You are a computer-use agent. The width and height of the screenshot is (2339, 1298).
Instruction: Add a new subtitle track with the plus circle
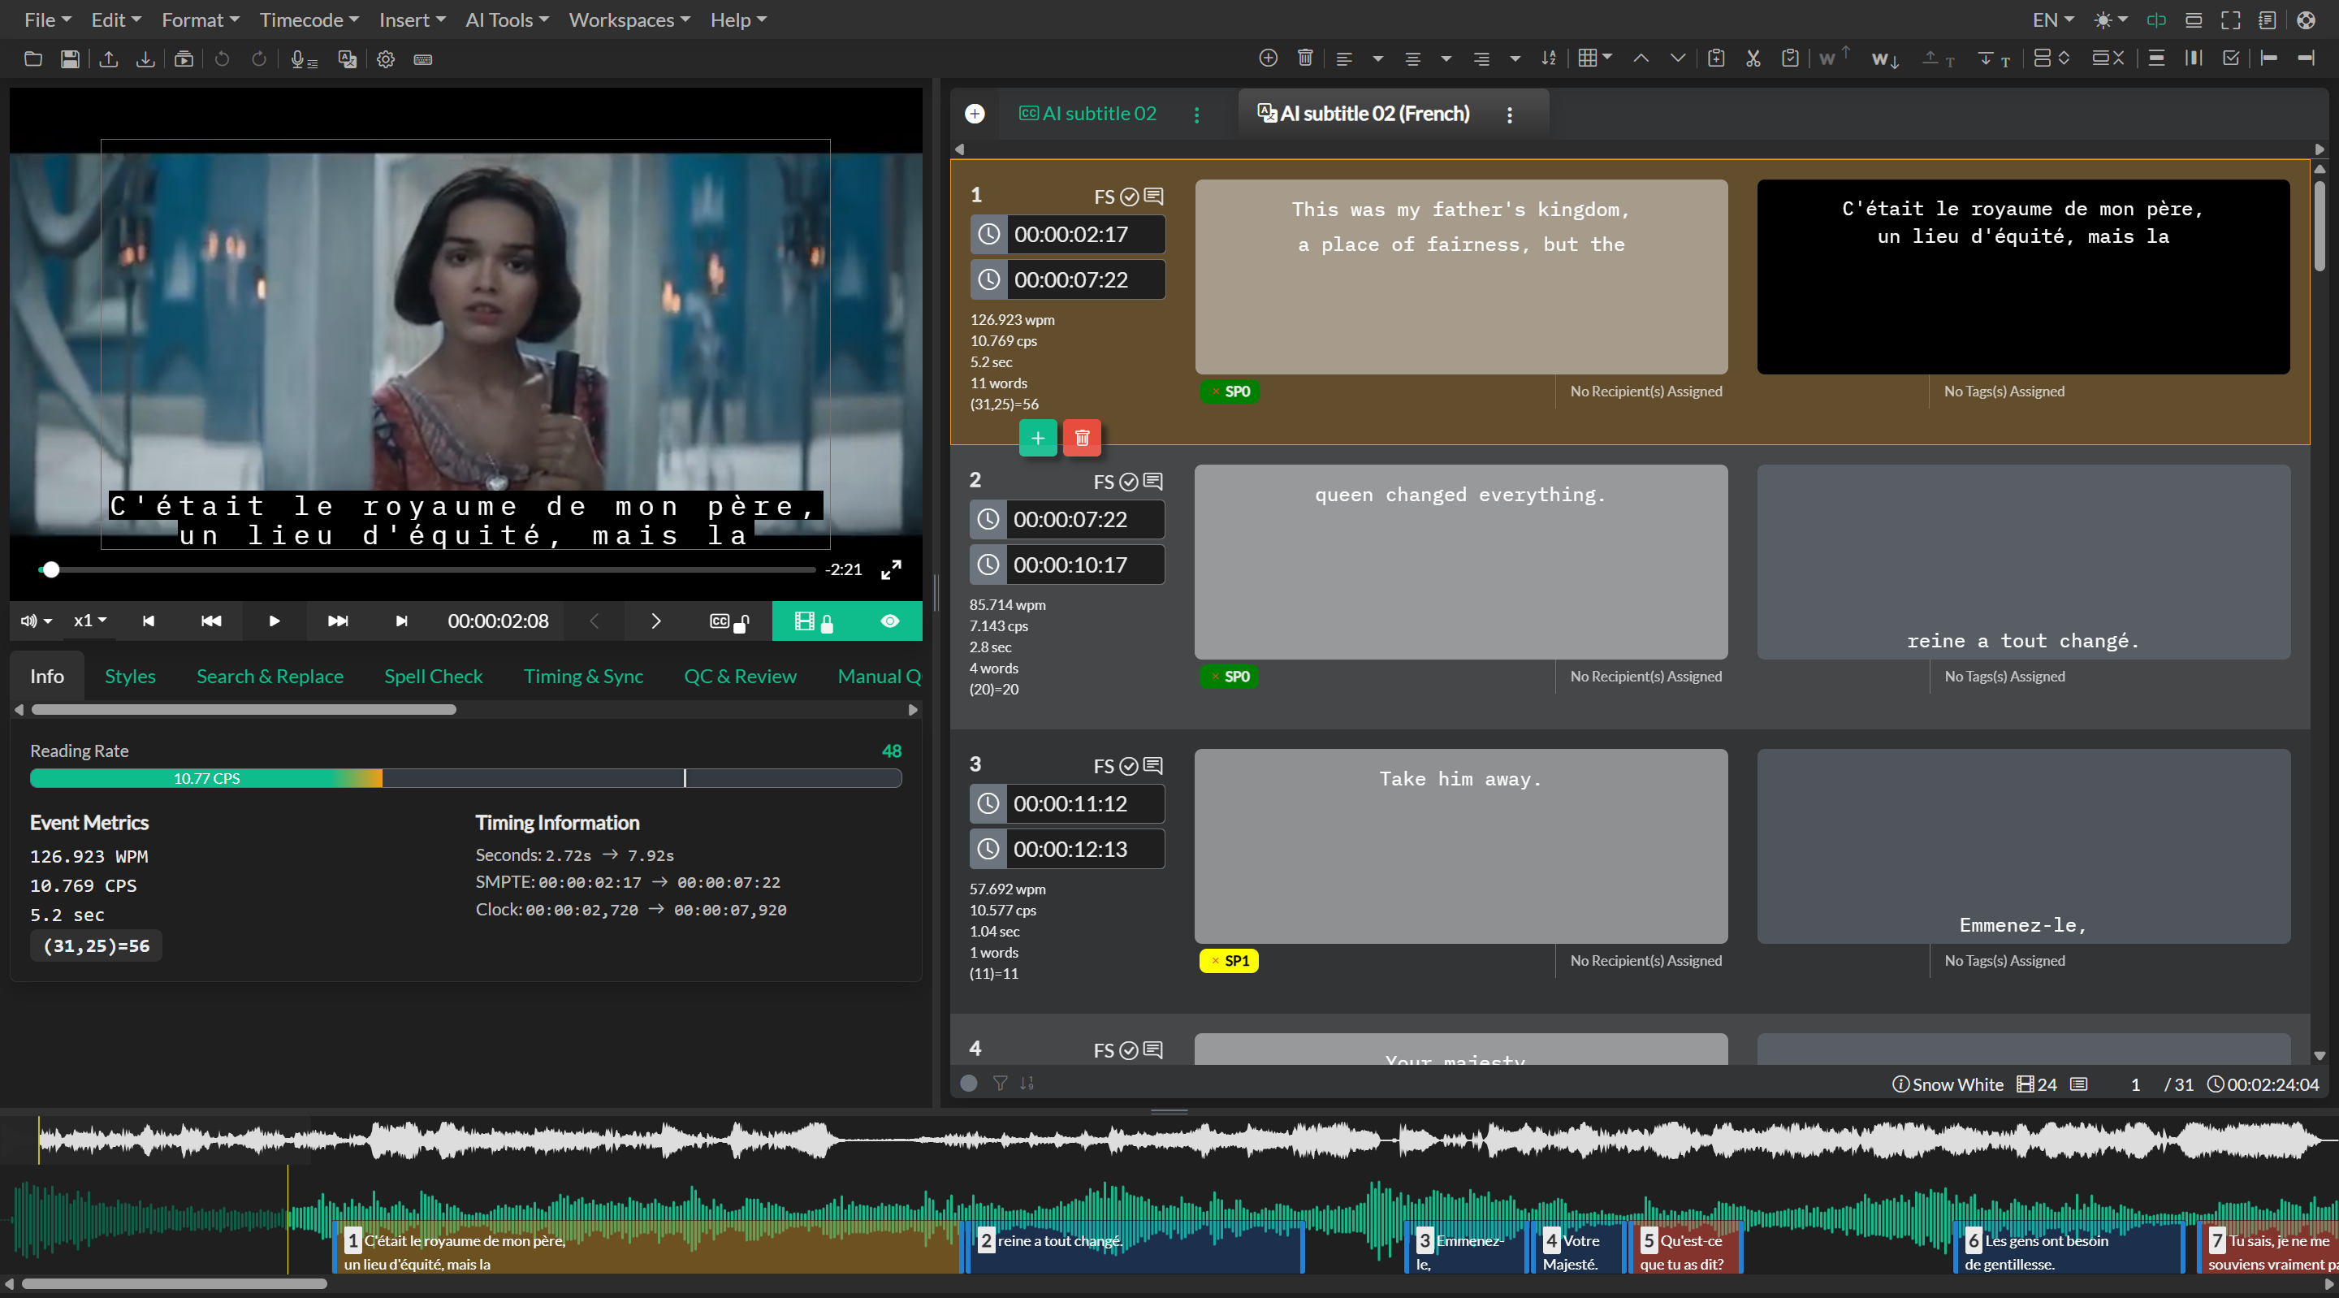coord(975,114)
